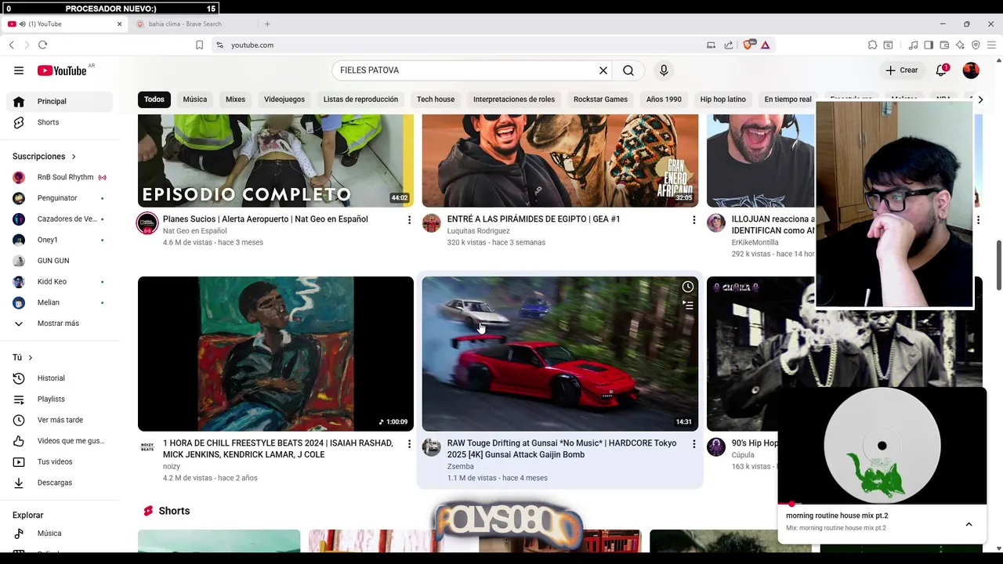This screenshot has height=564, width=1003.
Task: Activate voice search microphone
Action: click(664, 70)
